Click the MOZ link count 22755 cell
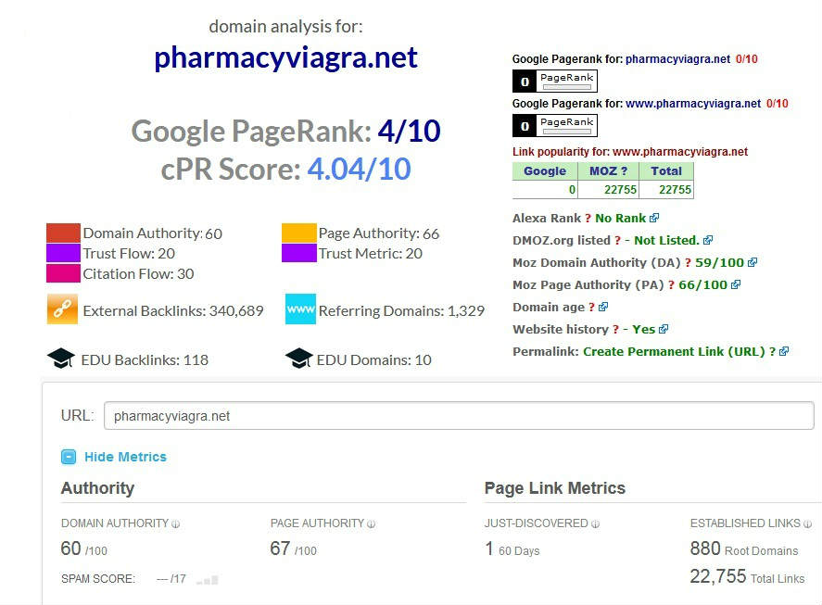The width and height of the screenshot is (822, 605). [x=608, y=189]
